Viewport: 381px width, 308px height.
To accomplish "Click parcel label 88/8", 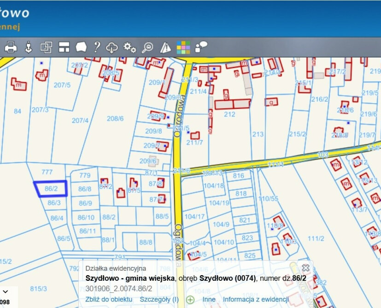I will click(146, 242).
